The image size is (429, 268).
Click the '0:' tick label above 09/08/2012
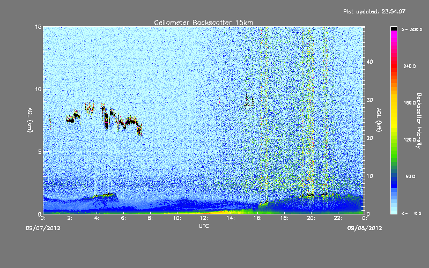coord(365,218)
